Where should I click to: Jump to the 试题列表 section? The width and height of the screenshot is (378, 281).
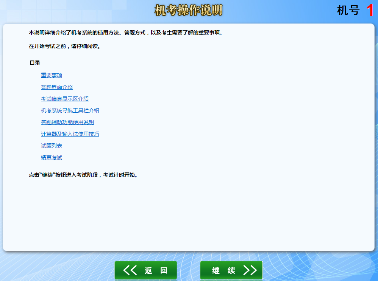pos(52,146)
